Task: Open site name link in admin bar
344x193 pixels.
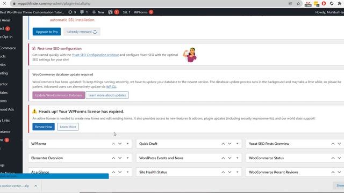Action: [32, 12]
